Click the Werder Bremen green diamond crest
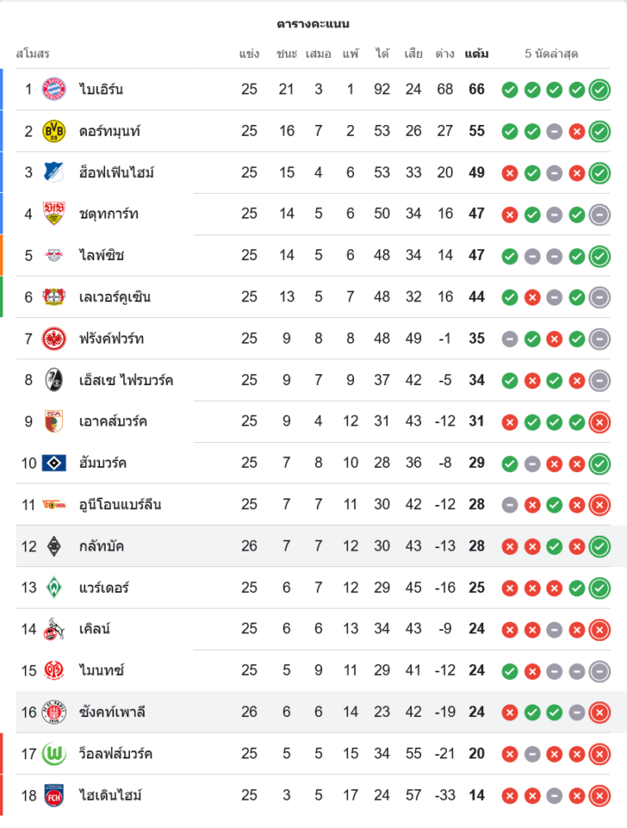Viewport: 627px width, 828px height. 54,588
